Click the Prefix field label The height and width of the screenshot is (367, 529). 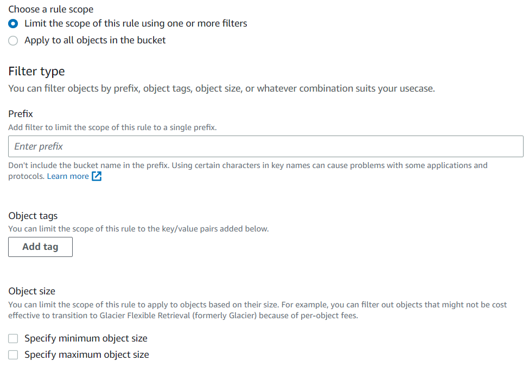[21, 114]
